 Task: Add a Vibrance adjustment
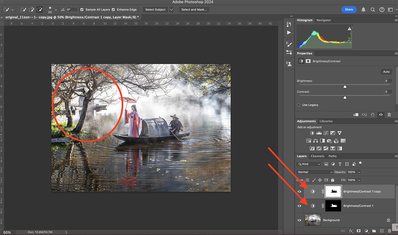340,133
